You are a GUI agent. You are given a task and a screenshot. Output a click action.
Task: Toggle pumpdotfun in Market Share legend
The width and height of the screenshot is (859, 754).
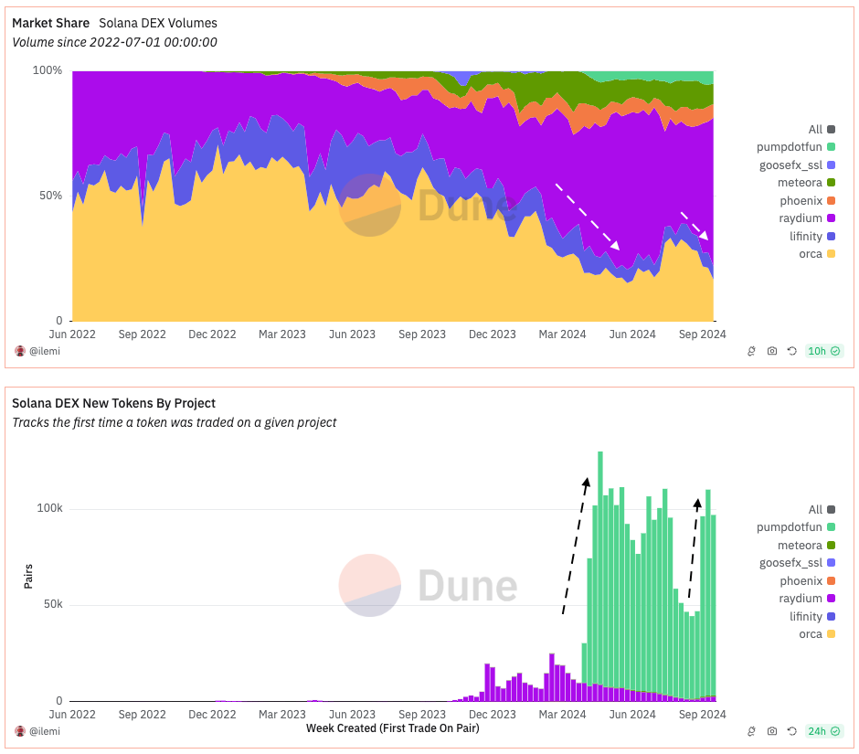795,147
